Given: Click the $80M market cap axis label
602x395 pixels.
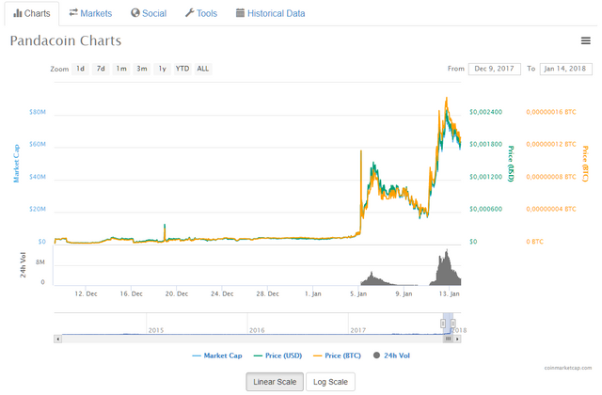Looking at the screenshot, I should click(38, 112).
